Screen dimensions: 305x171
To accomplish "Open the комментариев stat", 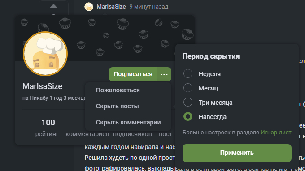I will pos(87,134).
